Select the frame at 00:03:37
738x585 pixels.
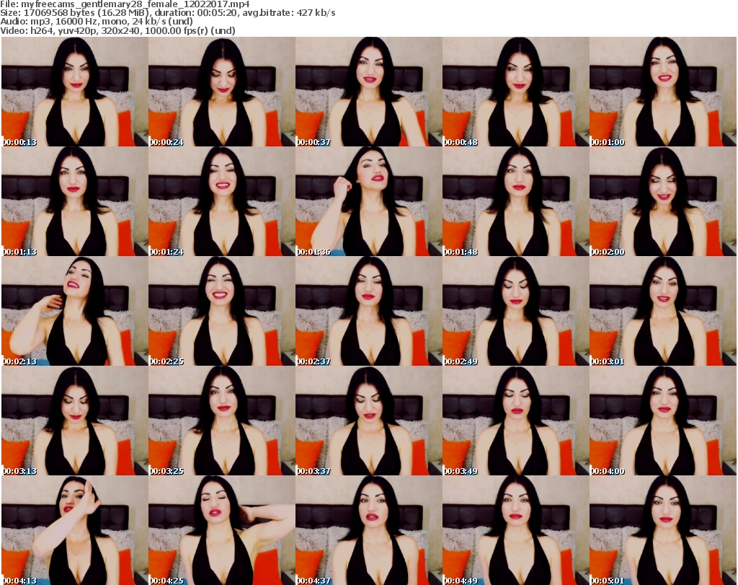[368, 421]
